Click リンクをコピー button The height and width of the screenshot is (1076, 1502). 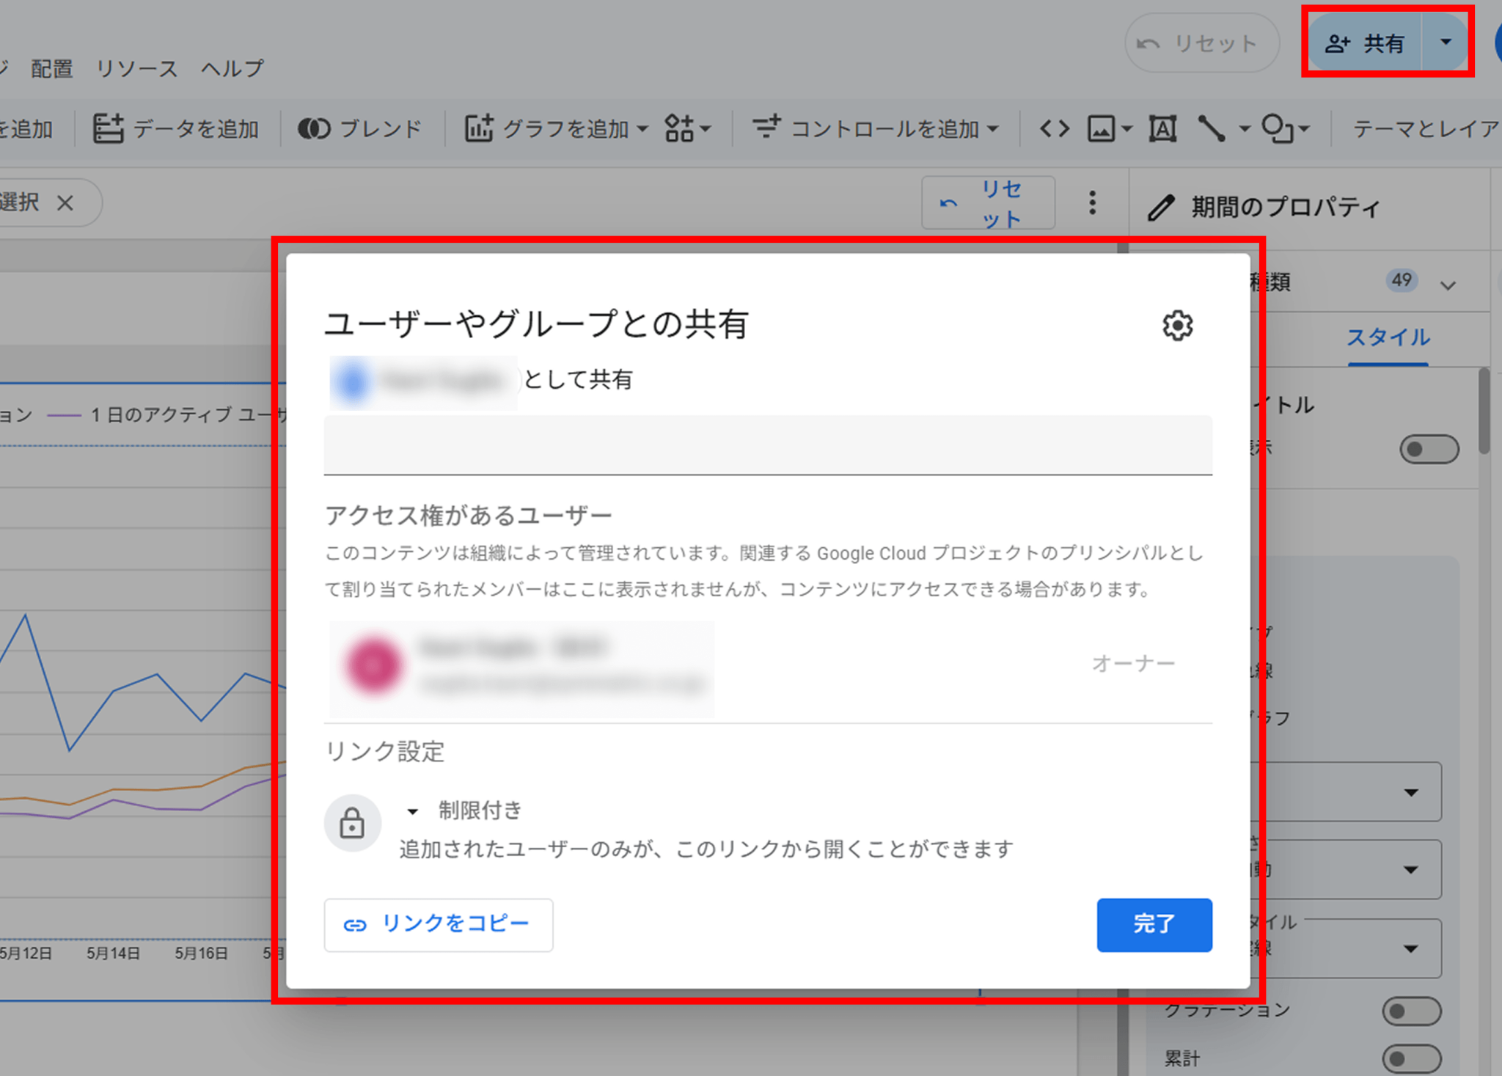(x=439, y=925)
